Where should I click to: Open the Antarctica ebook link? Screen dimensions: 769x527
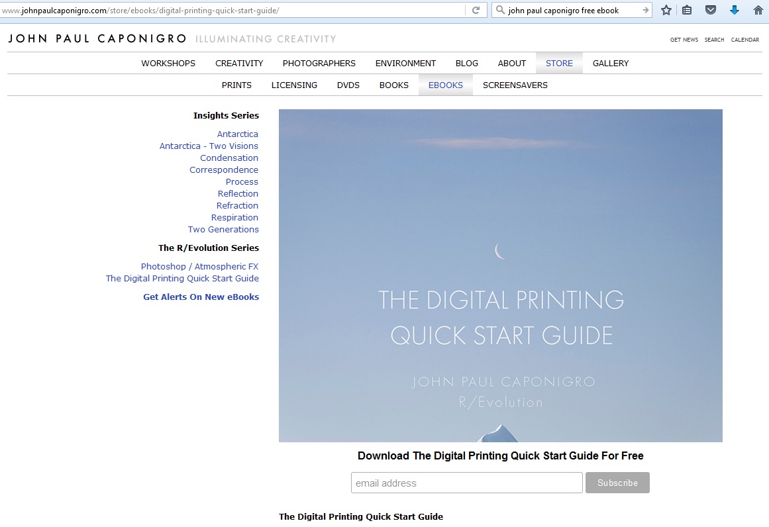(237, 134)
